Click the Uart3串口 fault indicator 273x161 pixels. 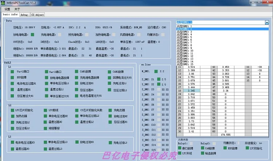click(x=47, y=72)
